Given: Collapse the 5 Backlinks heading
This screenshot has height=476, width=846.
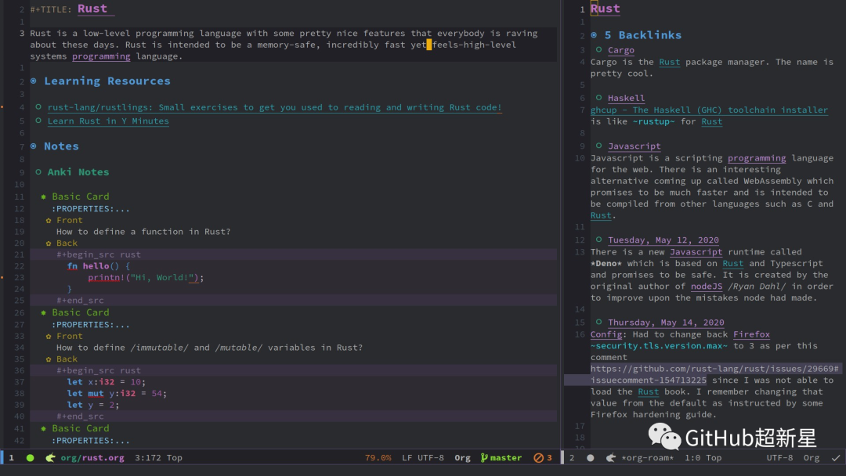Looking at the screenshot, I should tap(594, 35).
